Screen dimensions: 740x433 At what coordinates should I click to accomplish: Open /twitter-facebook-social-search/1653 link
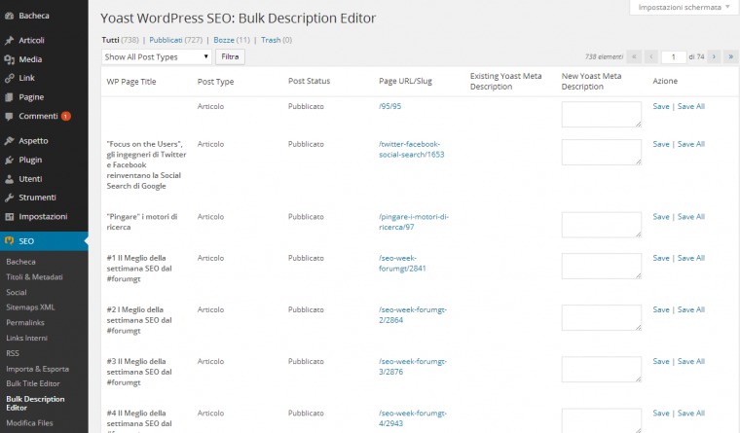point(412,149)
